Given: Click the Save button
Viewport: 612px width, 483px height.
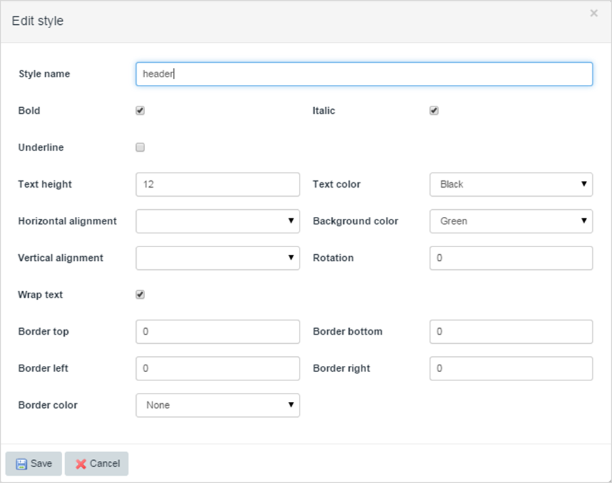Looking at the screenshot, I should (33, 463).
